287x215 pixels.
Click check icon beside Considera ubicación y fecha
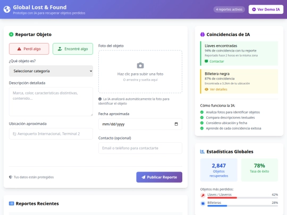coord(202,123)
